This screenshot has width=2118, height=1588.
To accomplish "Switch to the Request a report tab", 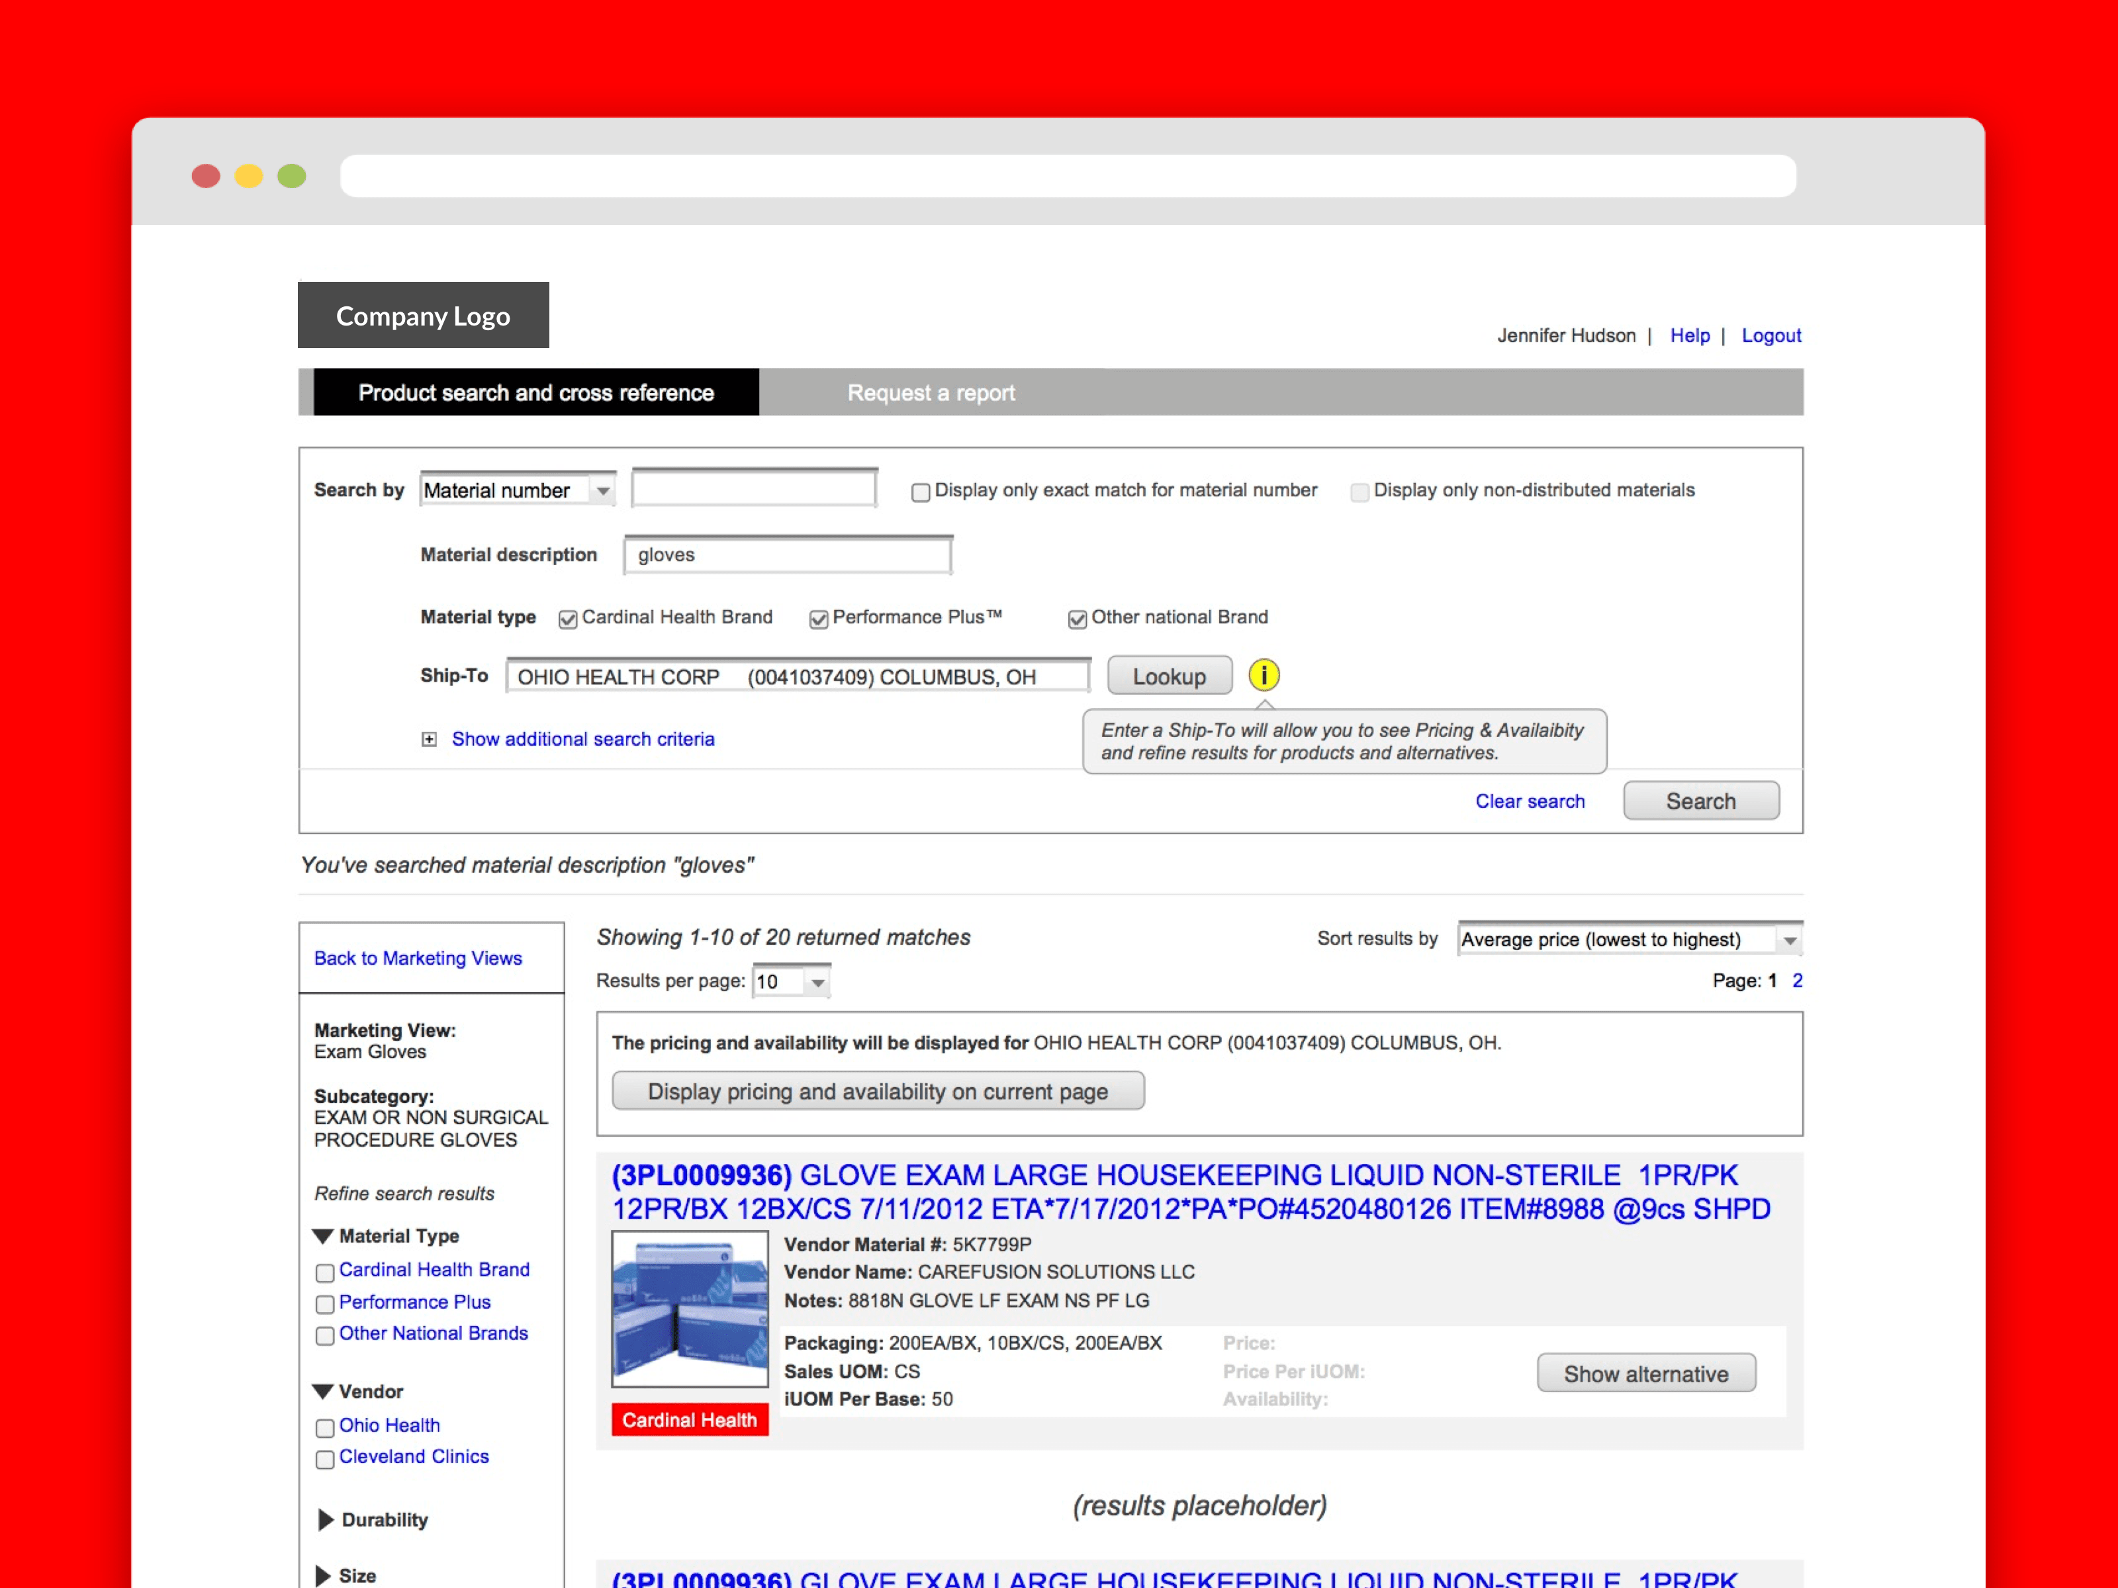I will click(x=931, y=392).
